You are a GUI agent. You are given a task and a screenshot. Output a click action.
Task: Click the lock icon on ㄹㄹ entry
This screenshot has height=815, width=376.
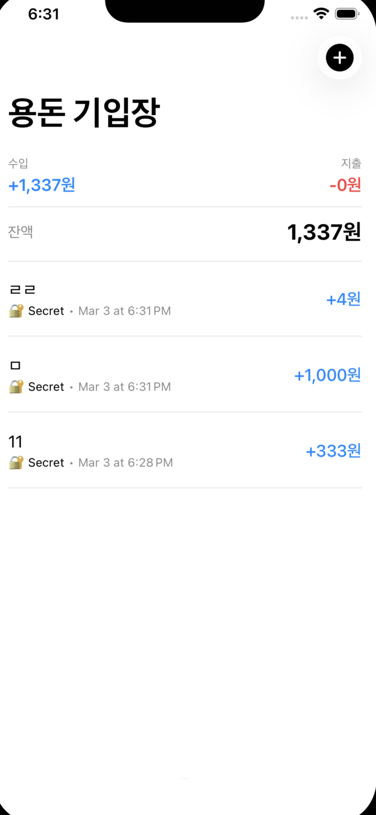pos(16,311)
